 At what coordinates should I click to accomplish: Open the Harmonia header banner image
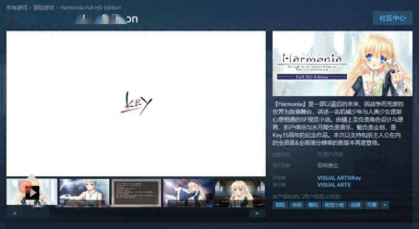342,63
